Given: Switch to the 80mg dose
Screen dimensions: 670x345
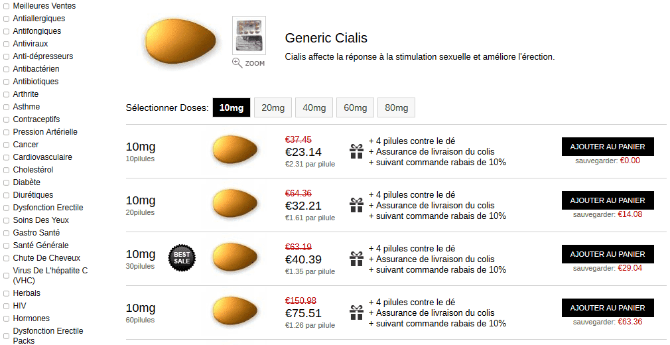Looking at the screenshot, I should pyautogui.click(x=397, y=107).
